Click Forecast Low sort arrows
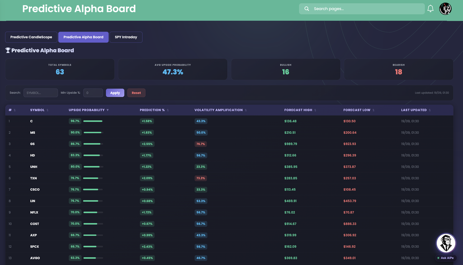This screenshot has width=463, height=265. 373,110
